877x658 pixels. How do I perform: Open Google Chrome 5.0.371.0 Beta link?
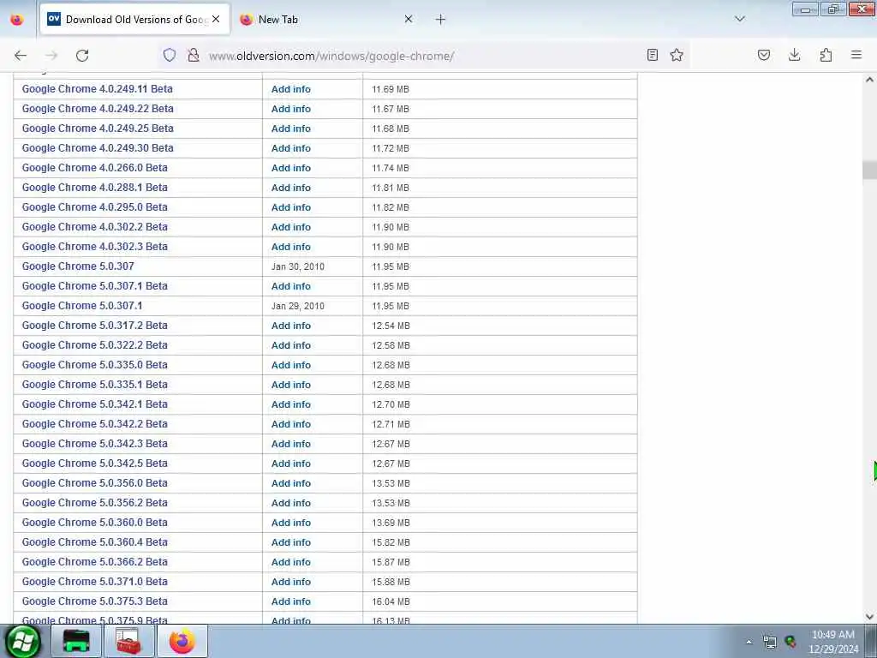tap(94, 582)
